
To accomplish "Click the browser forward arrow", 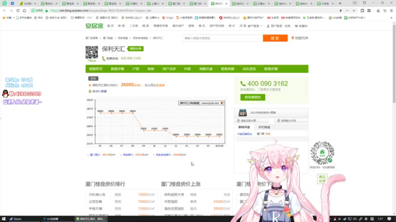I will tap(11, 10).
